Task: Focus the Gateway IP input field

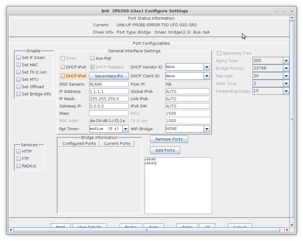Action: pyautogui.click(x=109, y=106)
